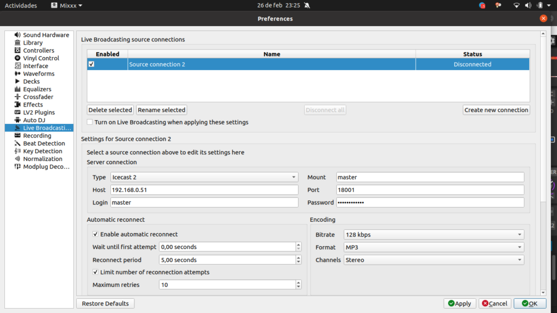This screenshot has width=557, height=313.
Task: Click the Login input field
Action: coord(205,203)
